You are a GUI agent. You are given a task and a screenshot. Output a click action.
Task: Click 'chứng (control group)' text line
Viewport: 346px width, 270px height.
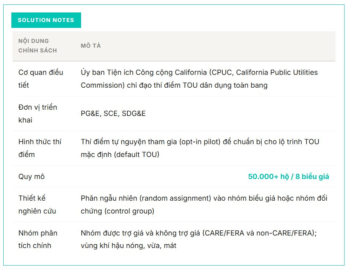(117, 211)
